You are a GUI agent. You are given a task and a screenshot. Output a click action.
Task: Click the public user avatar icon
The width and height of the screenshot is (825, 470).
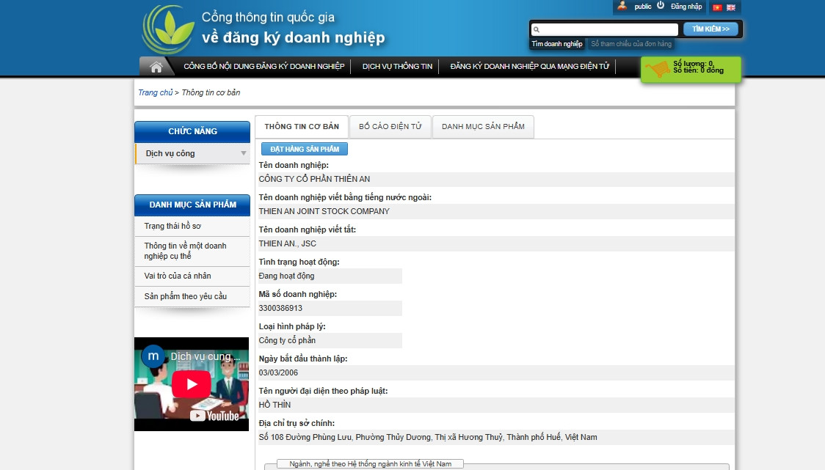click(622, 6)
